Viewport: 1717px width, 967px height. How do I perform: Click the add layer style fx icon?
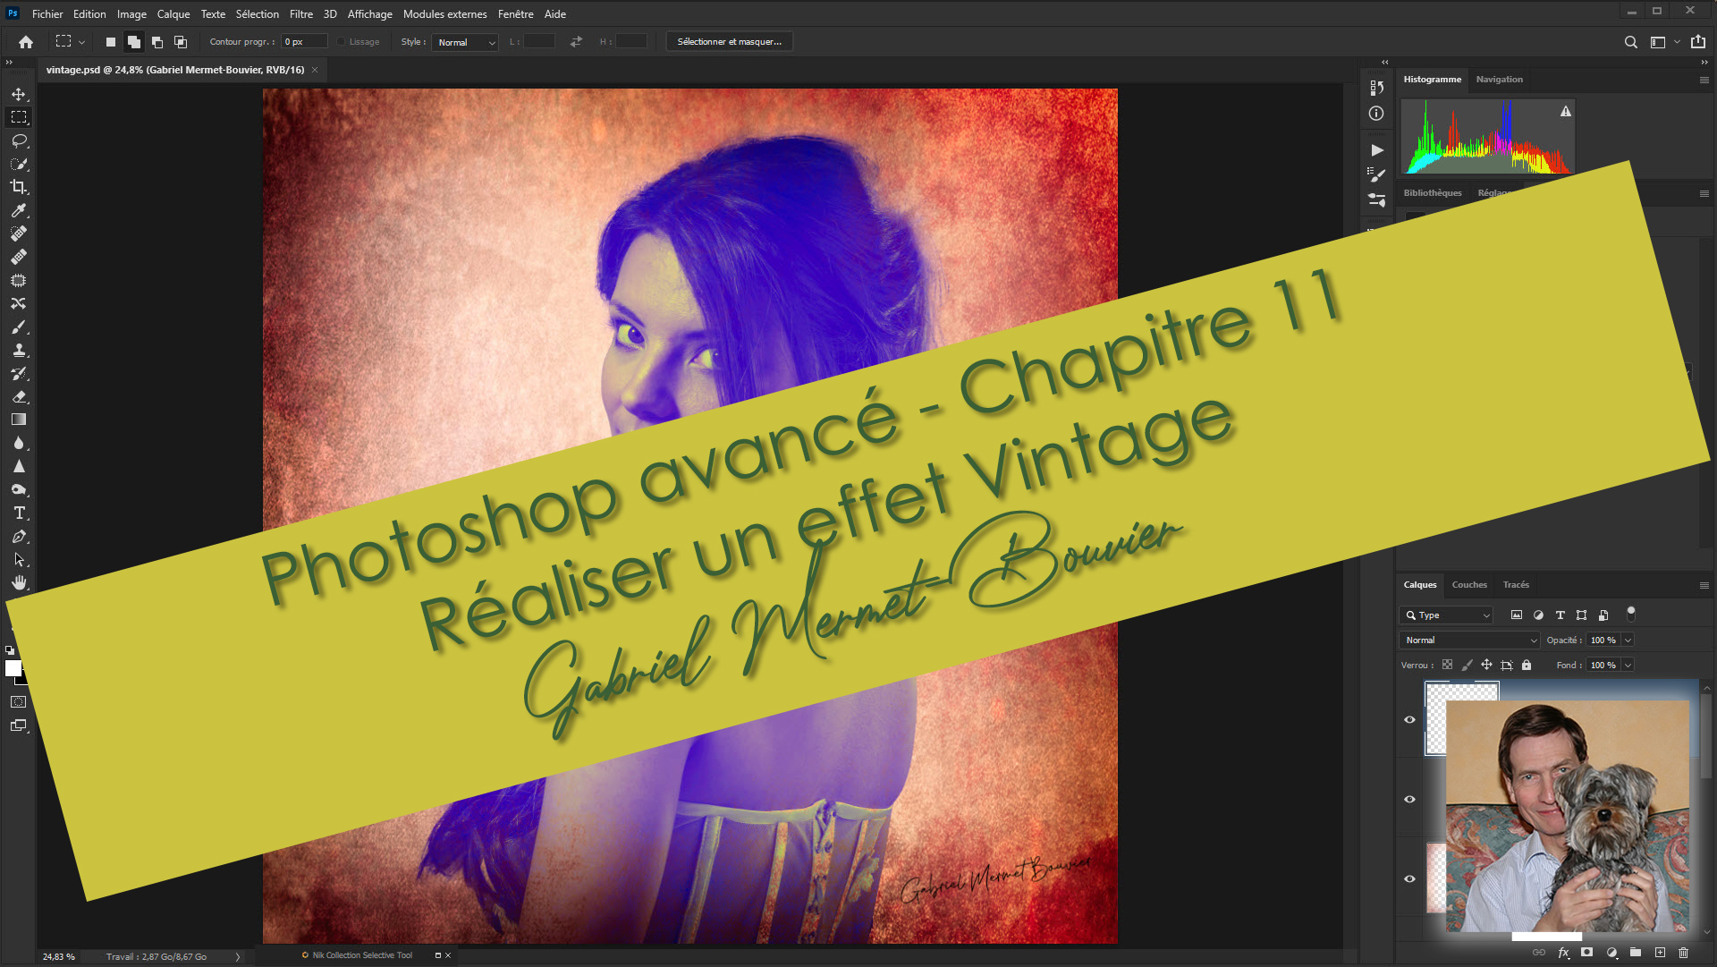[x=1563, y=953]
